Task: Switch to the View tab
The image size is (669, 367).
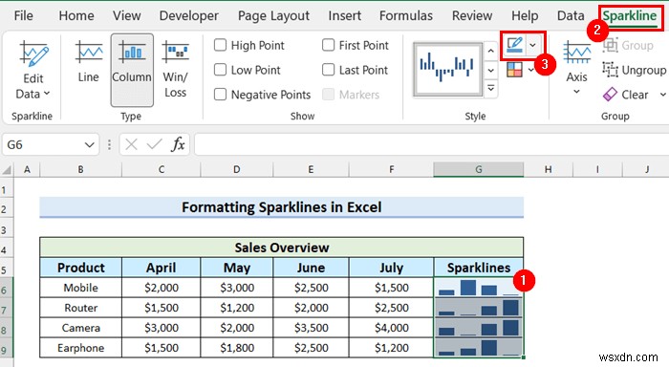Action: (127, 16)
